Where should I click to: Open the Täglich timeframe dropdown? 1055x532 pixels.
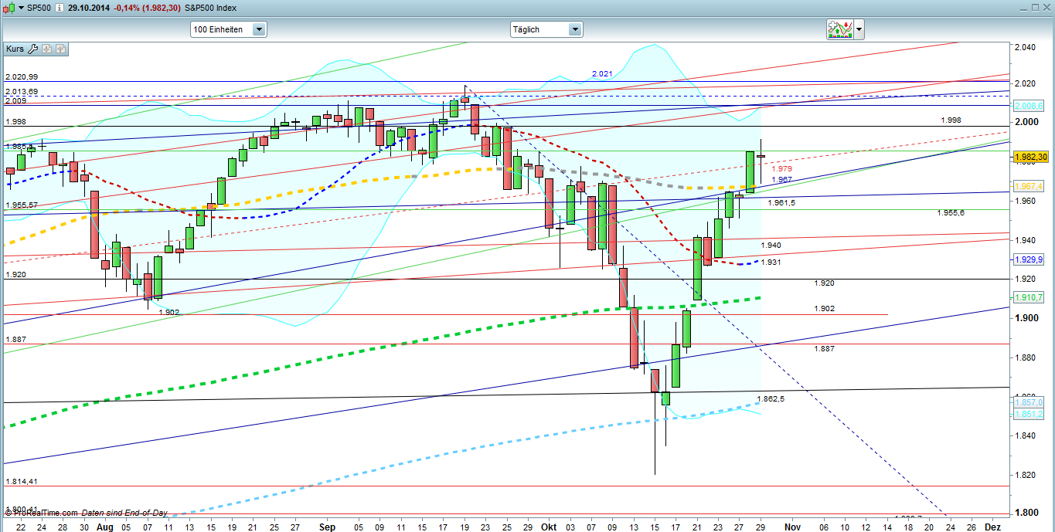(546, 29)
